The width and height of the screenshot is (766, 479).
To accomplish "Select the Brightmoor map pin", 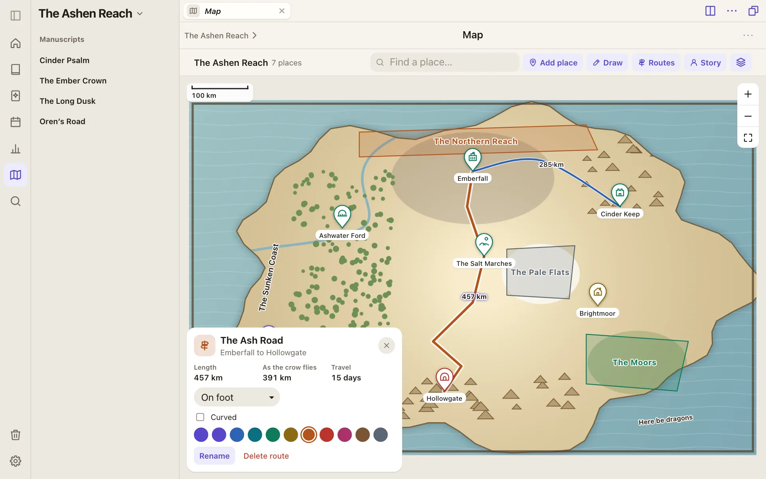I will (598, 295).
